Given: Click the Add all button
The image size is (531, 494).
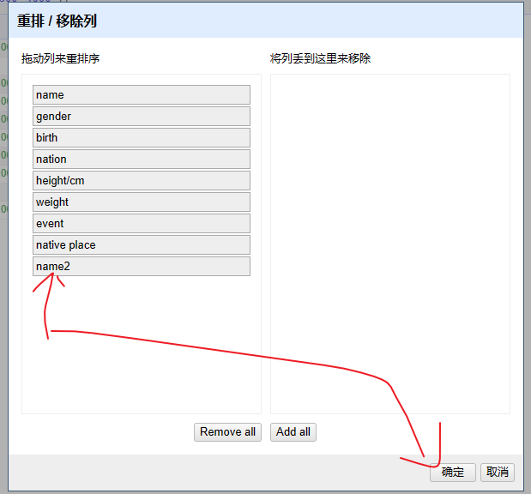Looking at the screenshot, I should click(293, 432).
